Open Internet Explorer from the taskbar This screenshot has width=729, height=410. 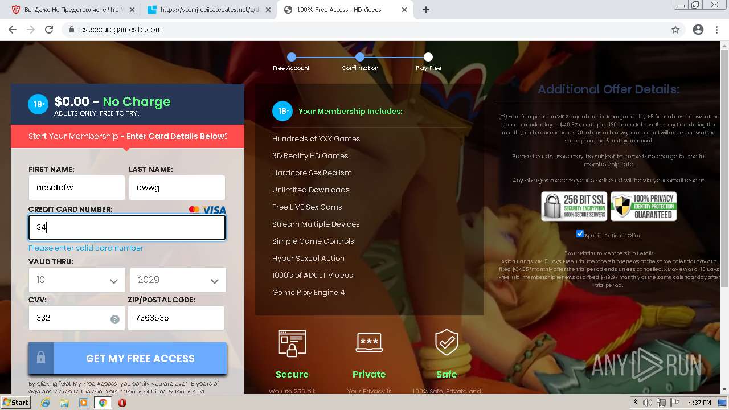tap(46, 403)
